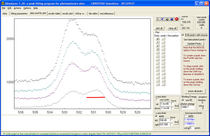210x136 pixels.
Task: Open the Actions menu
Action: (x=17, y=8)
